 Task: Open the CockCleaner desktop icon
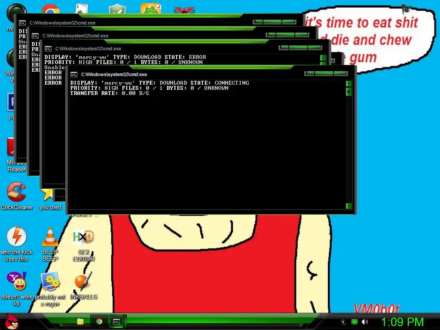tap(17, 196)
